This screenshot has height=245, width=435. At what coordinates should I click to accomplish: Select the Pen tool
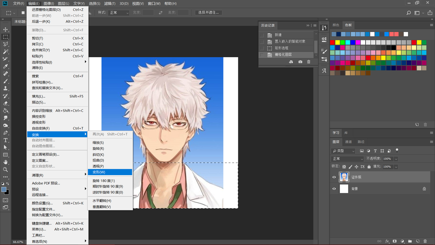(6, 133)
